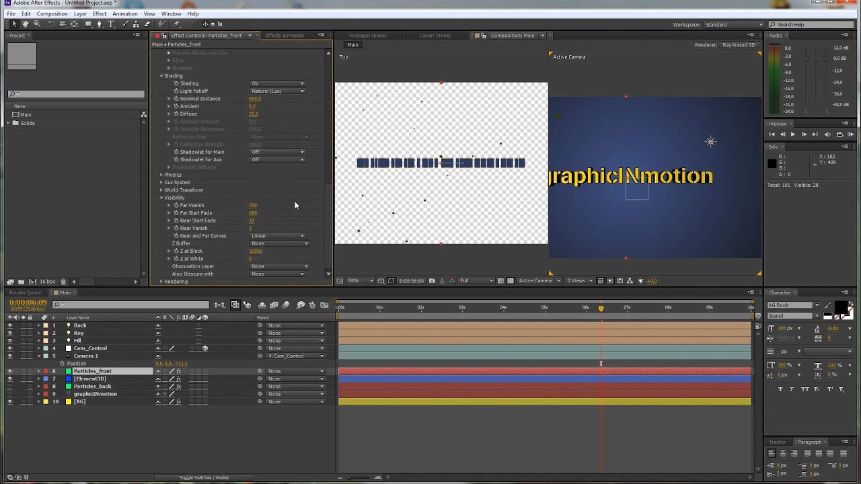Hide the Key light layer
This screenshot has width=861, height=484.
click(9, 333)
